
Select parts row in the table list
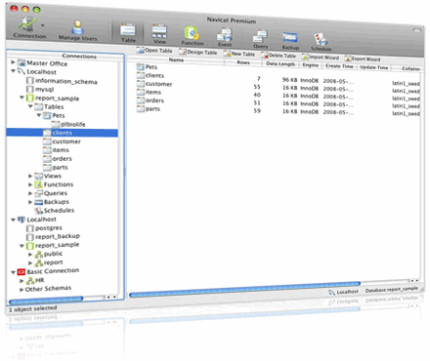point(149,109)
